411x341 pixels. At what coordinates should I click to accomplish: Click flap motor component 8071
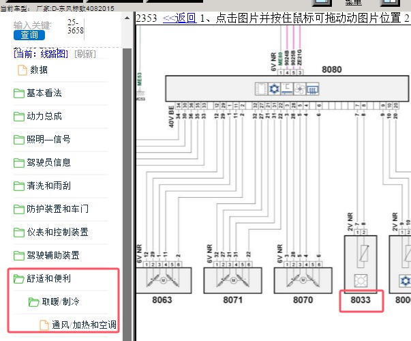(x=232, y=280)
